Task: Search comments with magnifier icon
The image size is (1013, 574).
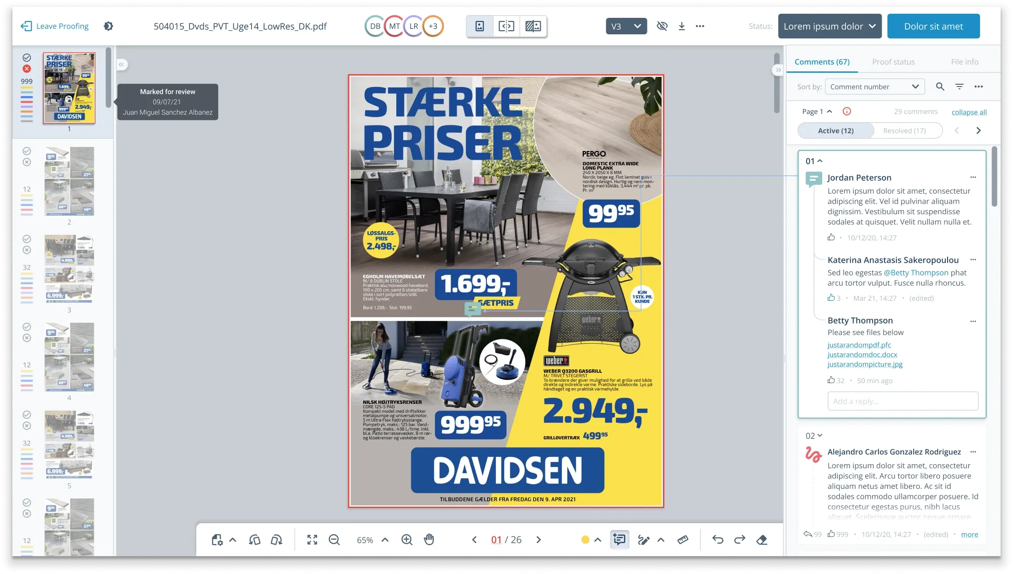Action: (x=940, y=87)
